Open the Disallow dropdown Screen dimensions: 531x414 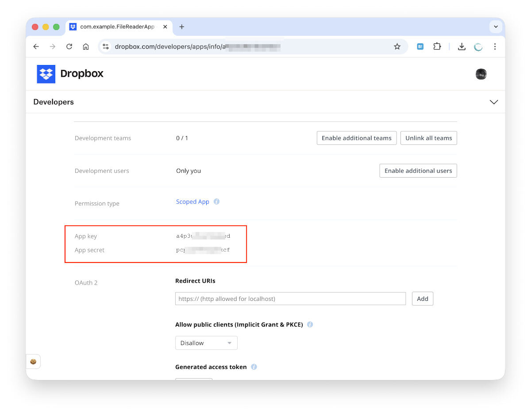click(206, 343)
